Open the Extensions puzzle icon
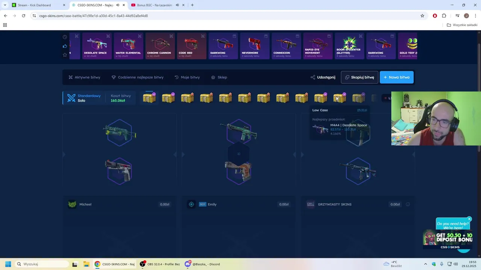 (444, 16)
